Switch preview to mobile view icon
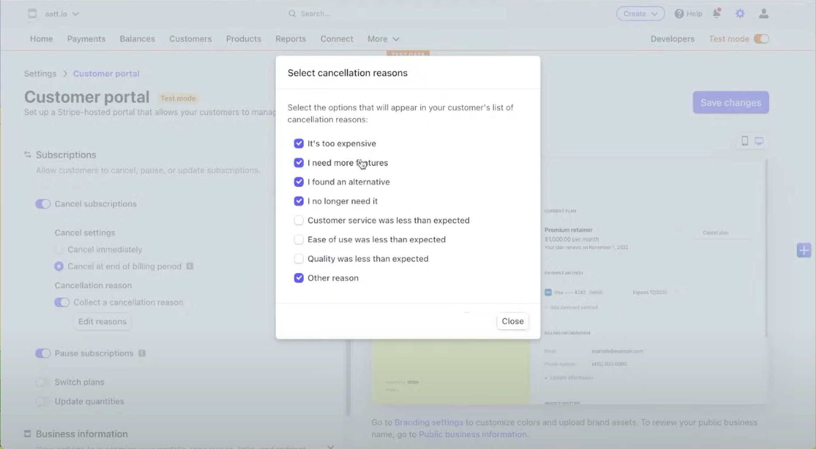Screen dimensions: 816x449 pyautogui.click(x=745, y=141)
